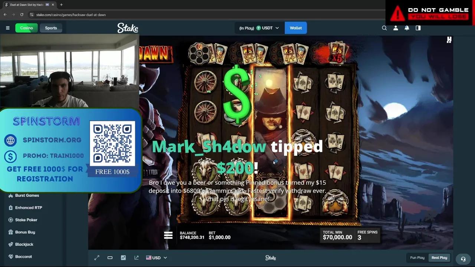The width and height of the screenshot is (475, 267).
Task: Open a new browser tab
Action: [61, 5]
